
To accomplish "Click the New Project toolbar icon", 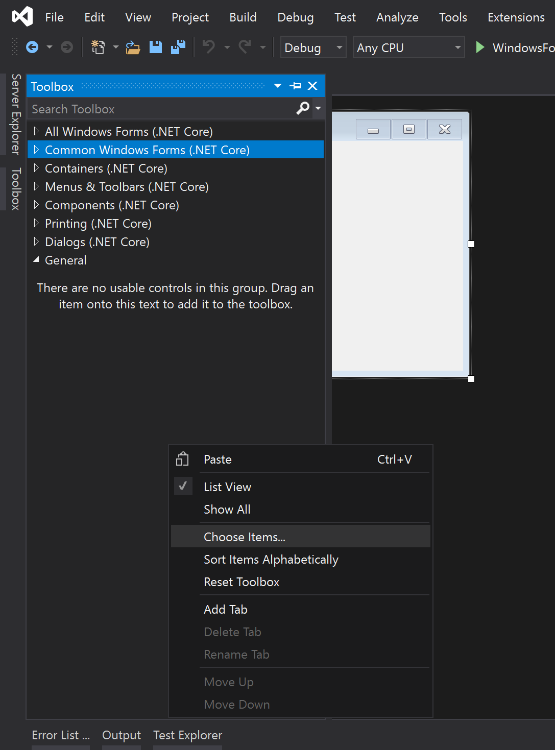I will (98, 47).
